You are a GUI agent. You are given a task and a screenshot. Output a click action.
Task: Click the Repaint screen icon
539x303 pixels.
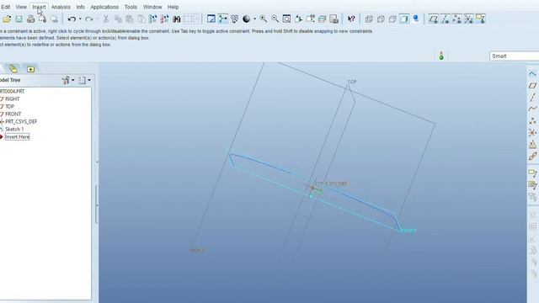click(x=211, y=19)
